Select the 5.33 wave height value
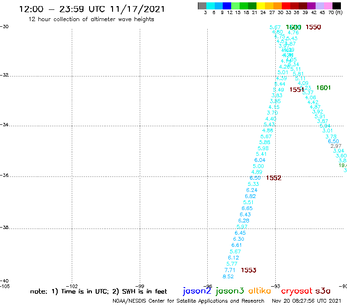This screenshot has width=347, height=305. (253, 184)
